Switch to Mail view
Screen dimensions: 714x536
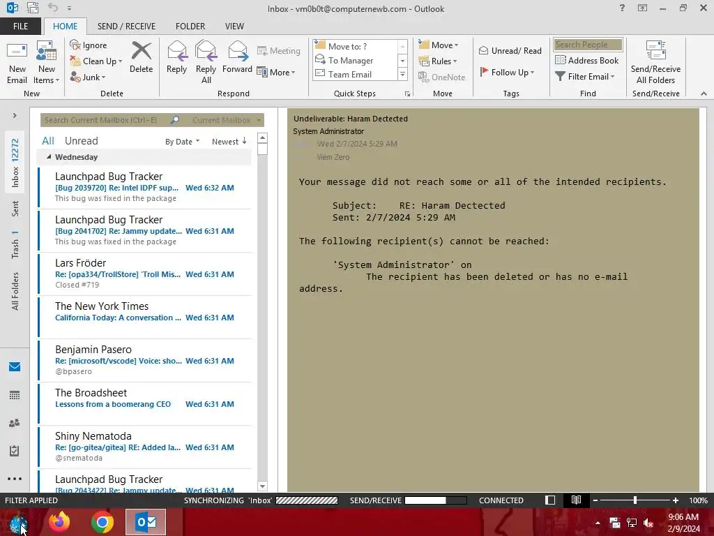tap(15, 367)
